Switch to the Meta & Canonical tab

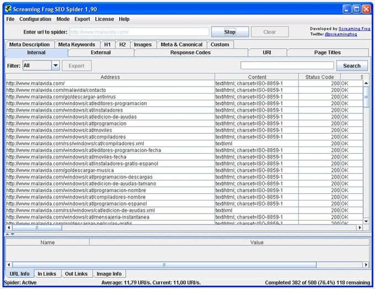point(181,45)
